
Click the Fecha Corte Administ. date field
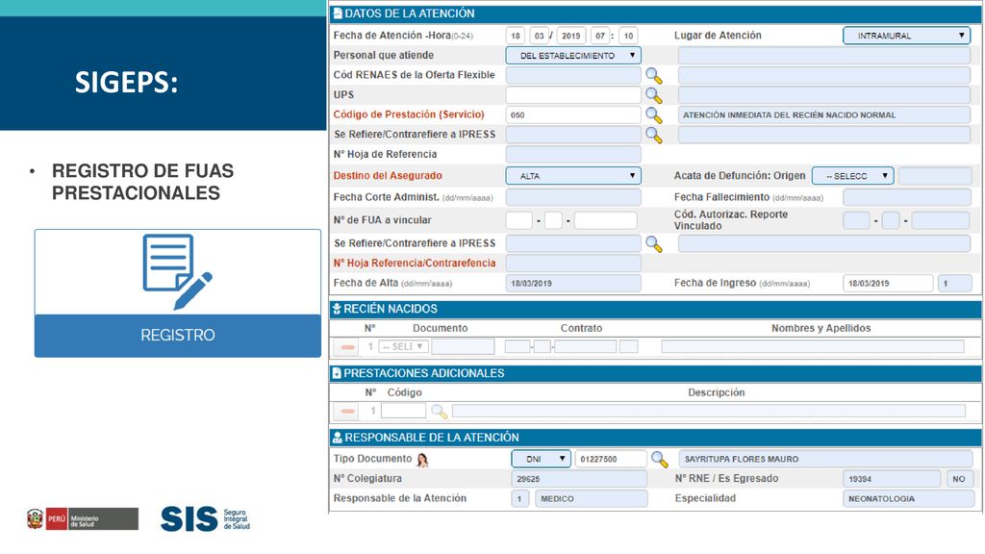(573, 197)
